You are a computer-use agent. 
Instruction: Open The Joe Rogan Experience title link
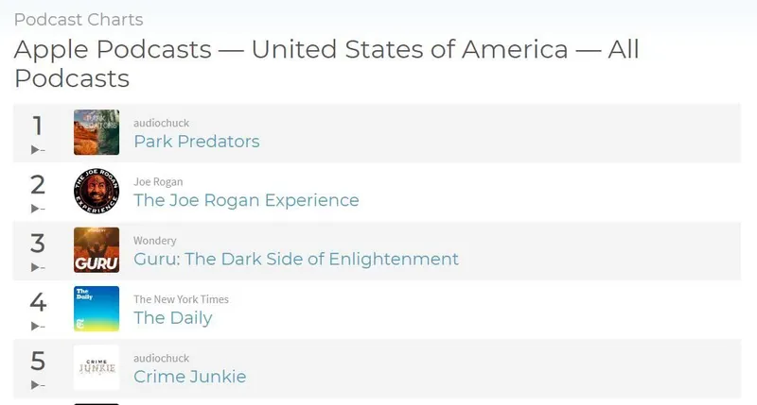coord(246,200)
